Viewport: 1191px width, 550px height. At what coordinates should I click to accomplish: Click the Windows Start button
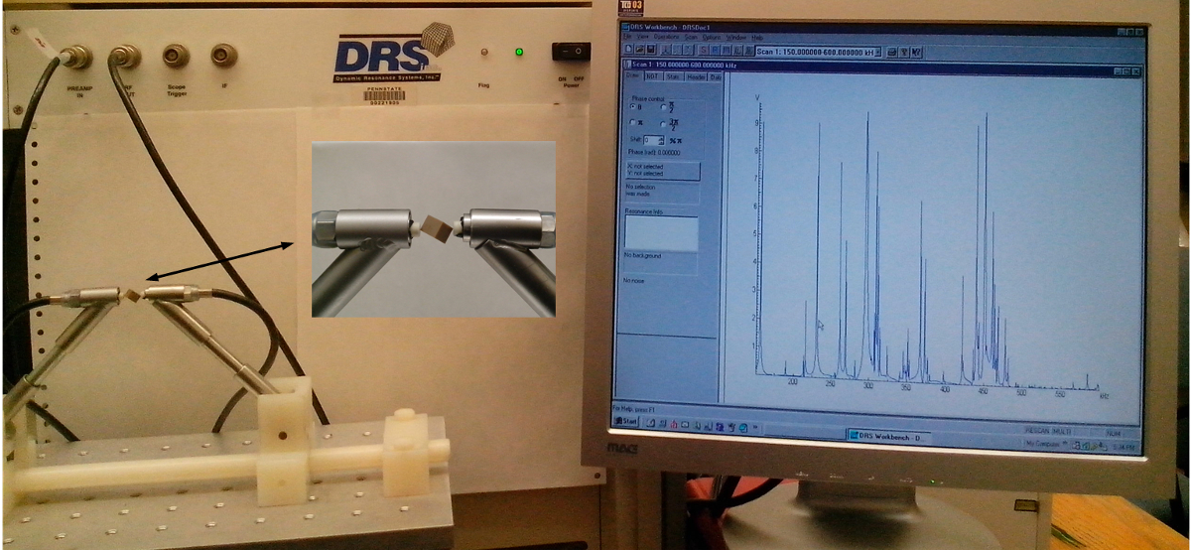[625, 421]
